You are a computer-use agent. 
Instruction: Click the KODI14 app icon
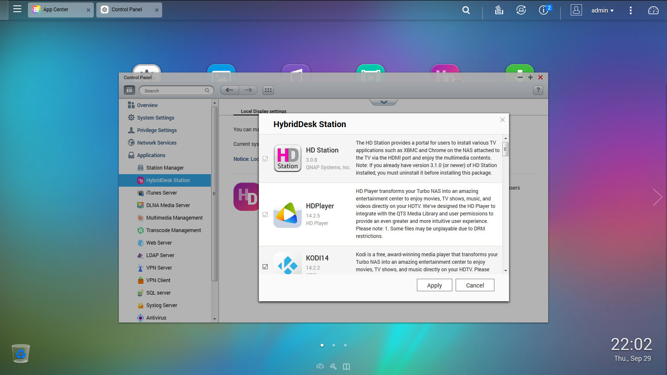[288, 263]
